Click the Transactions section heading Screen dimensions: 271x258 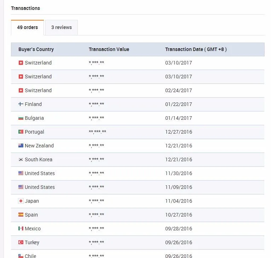point(25,8)
